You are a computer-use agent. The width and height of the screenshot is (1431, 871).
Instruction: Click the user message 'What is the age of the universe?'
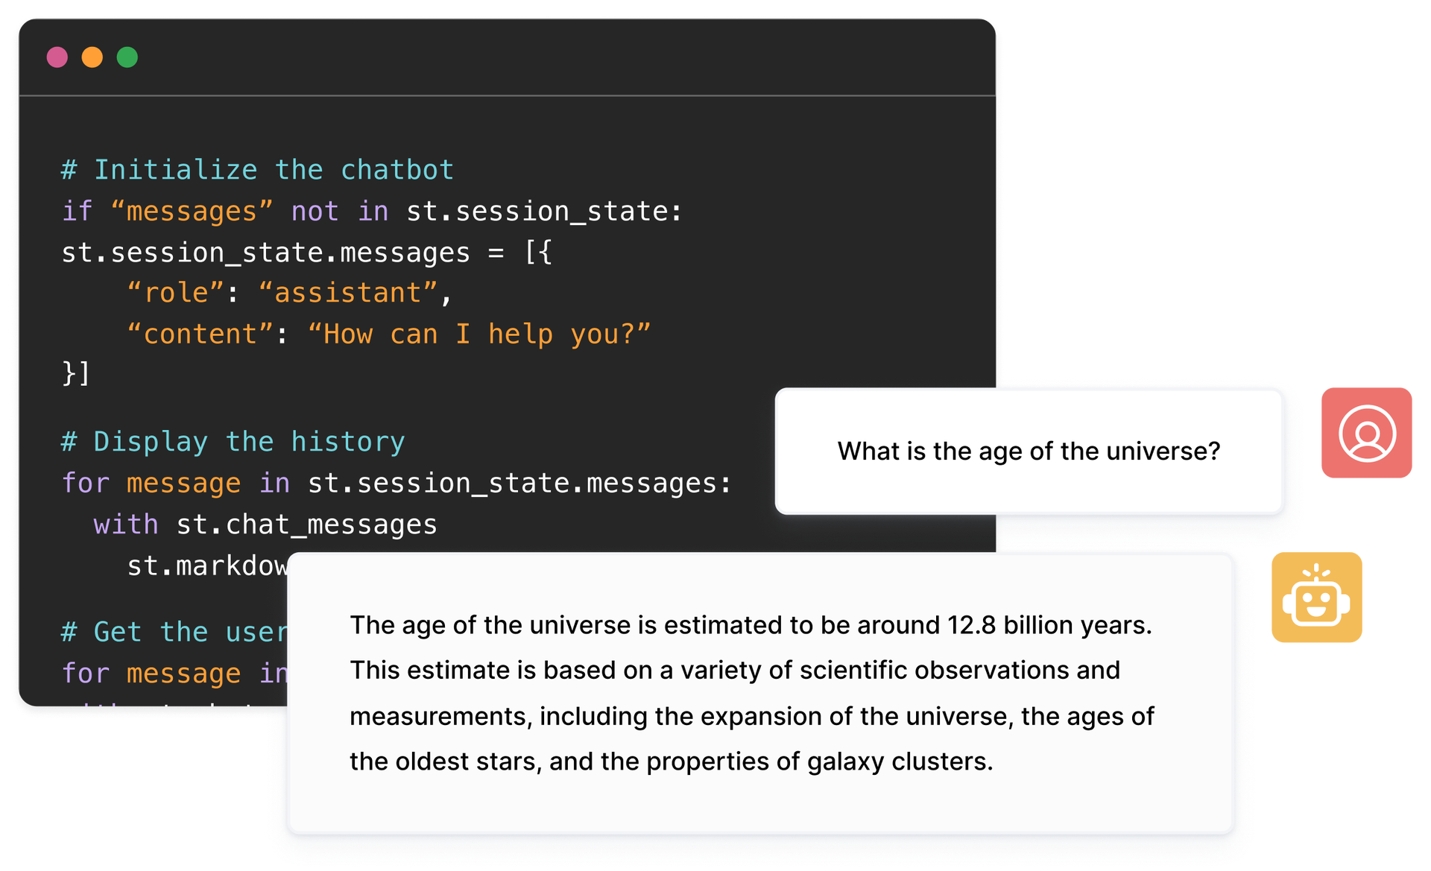1029,452
